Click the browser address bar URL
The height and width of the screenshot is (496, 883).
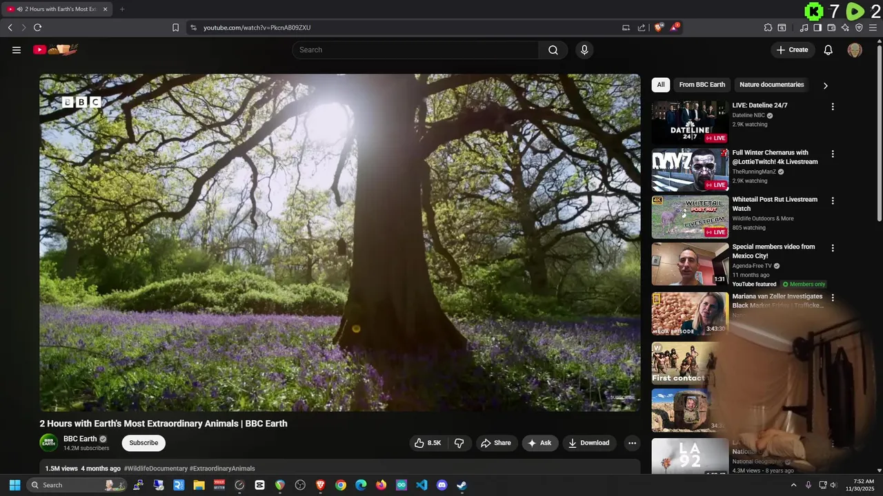pos(257,28)
